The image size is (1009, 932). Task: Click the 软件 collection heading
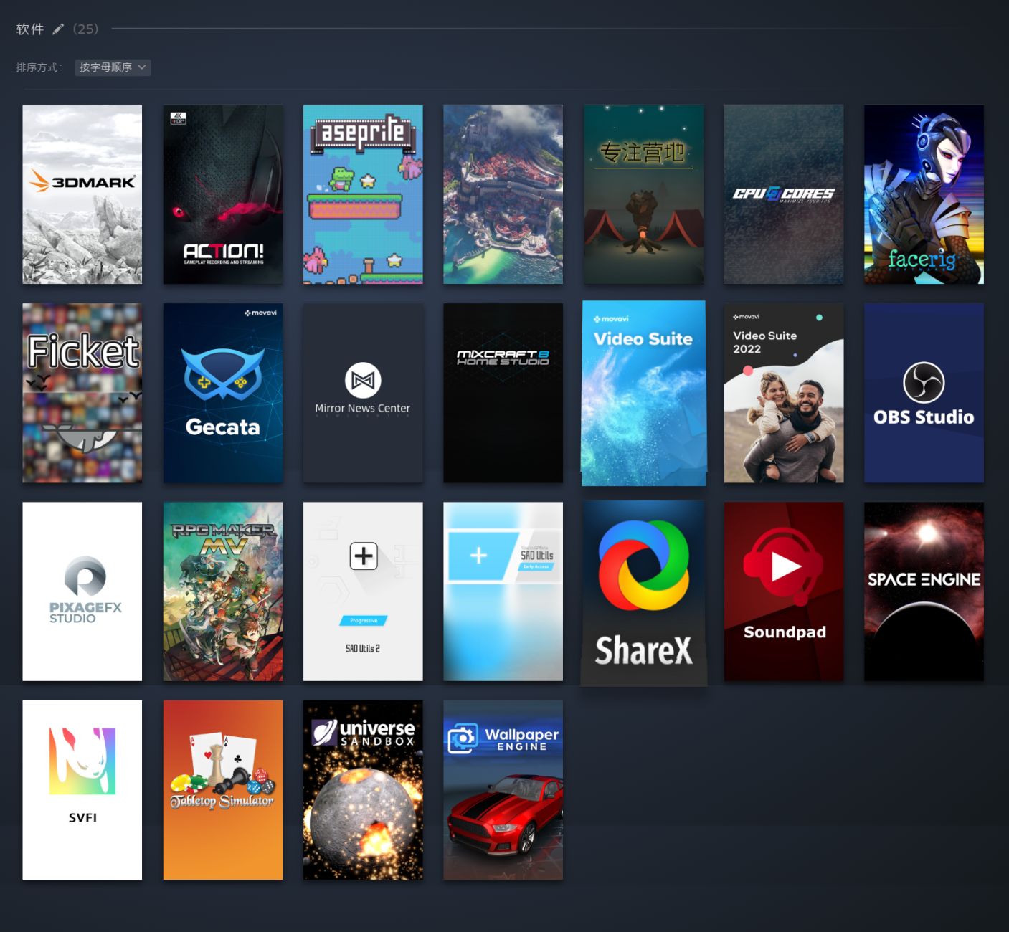coord(30,29)
